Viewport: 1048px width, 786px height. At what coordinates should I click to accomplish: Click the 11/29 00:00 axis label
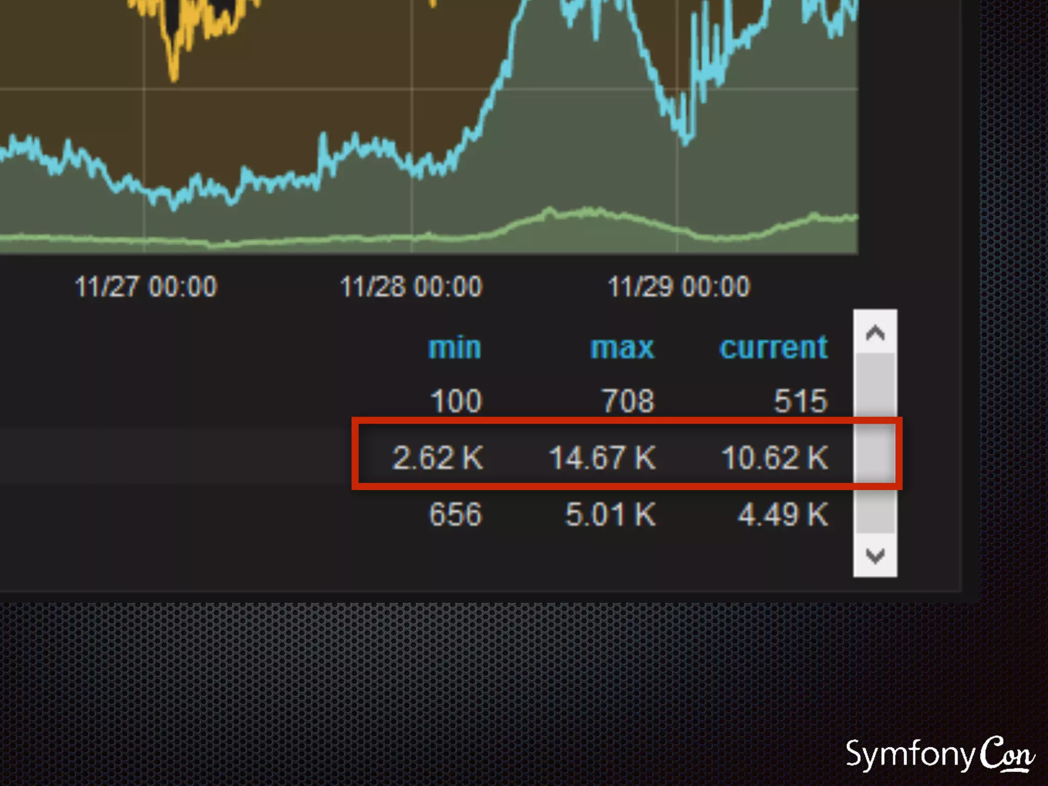(679, 287)
